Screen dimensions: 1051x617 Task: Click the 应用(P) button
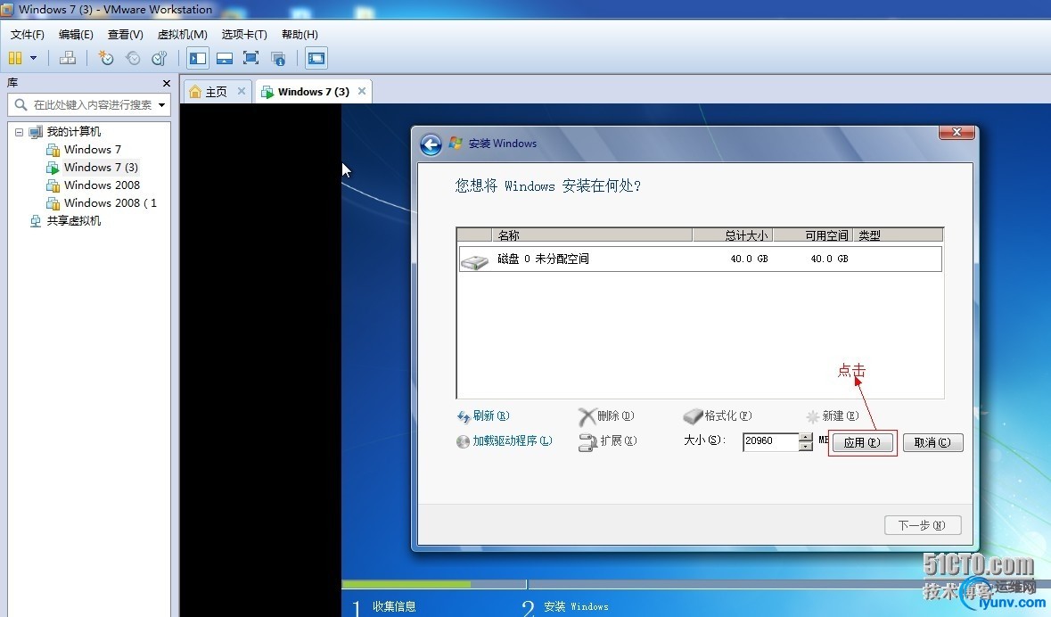tap(862, 442)
